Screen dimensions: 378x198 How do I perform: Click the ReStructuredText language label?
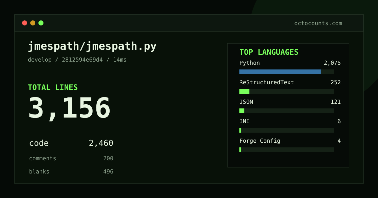pyautogui.click(x=266, y=82)
